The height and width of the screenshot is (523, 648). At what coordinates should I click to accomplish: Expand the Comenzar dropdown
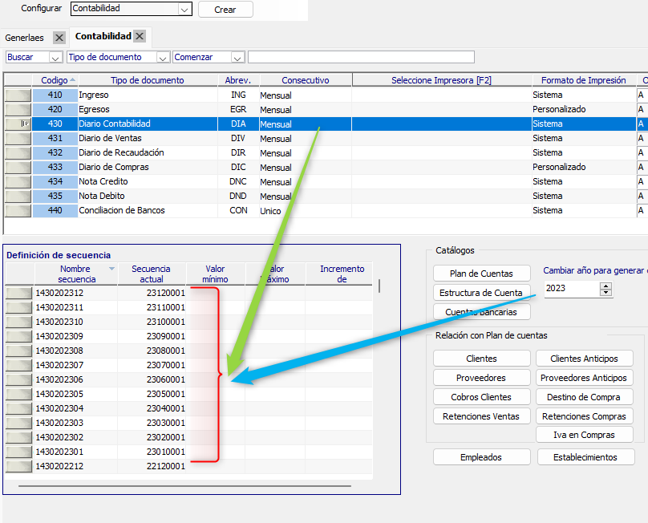pyautogui.click(x=237, y=57)
